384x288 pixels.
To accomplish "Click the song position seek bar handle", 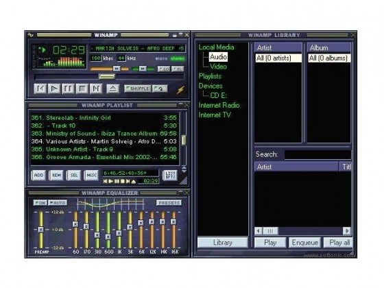I will pyautogui.click(x=107, y=77).
